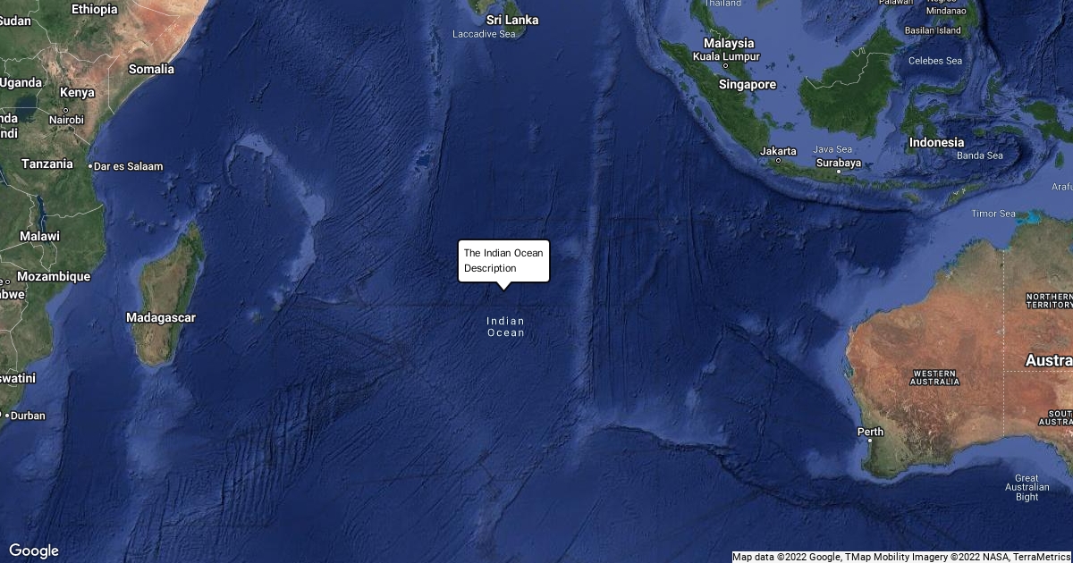This screenshot has width=1073, height=563.
Task: Click the Dar es Salaam marker dot
Action: point(91,166)
